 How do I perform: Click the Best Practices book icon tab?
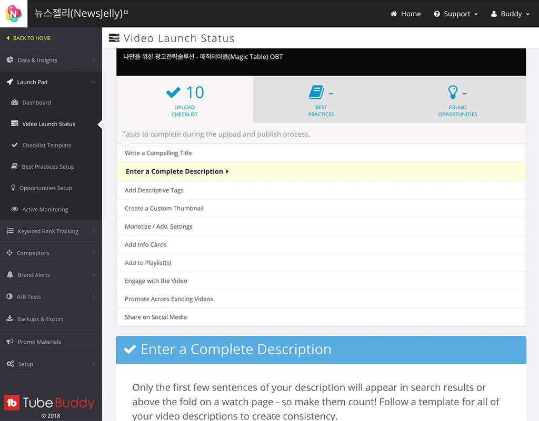click(316, 93)
